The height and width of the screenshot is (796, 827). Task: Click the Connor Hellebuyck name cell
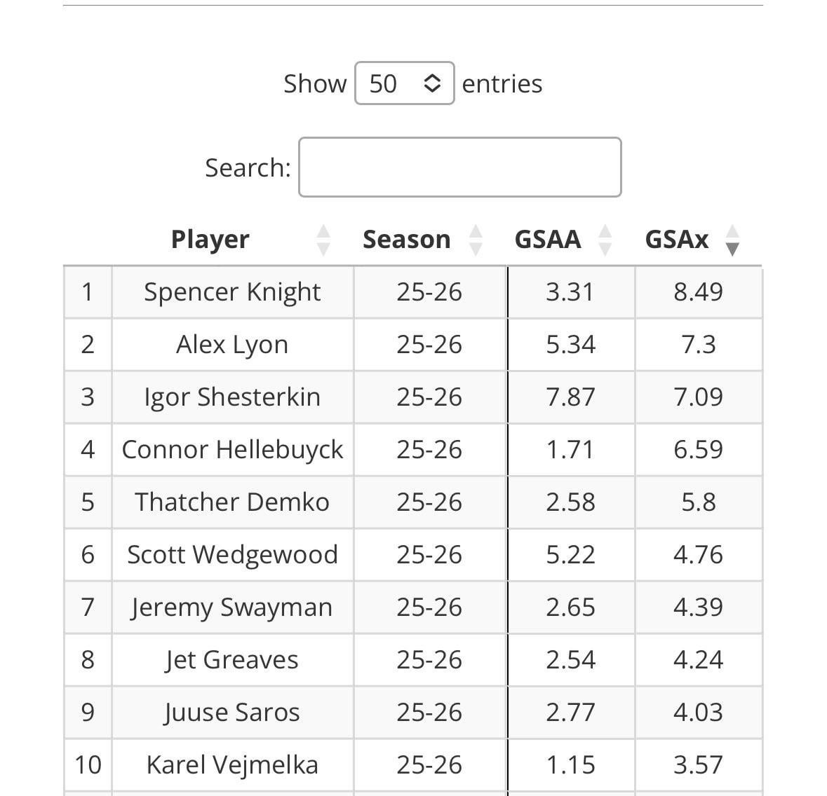[232, 450]
